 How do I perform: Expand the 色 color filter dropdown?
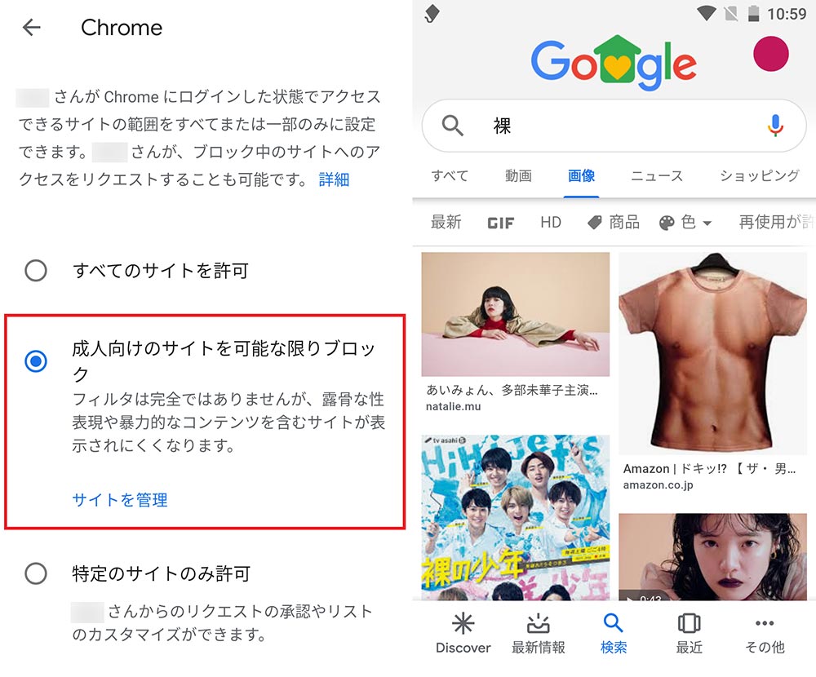[x=685, y=223]
